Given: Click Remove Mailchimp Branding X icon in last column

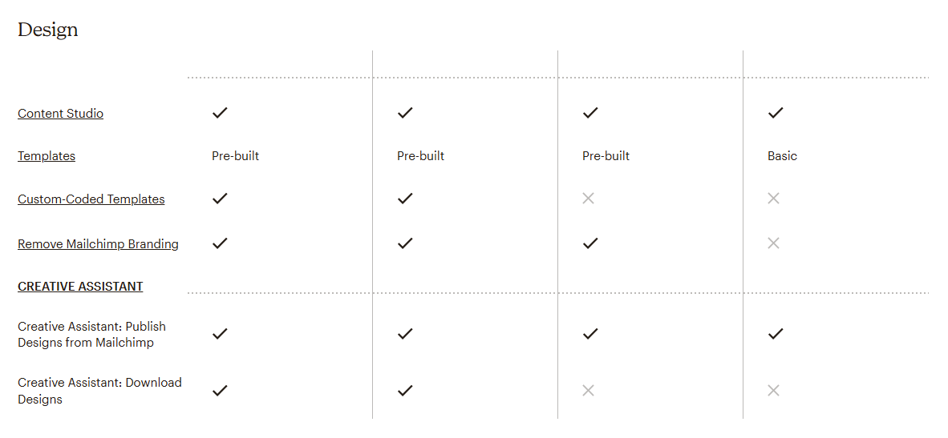Looking at the screenshot, I should (773, 243).
